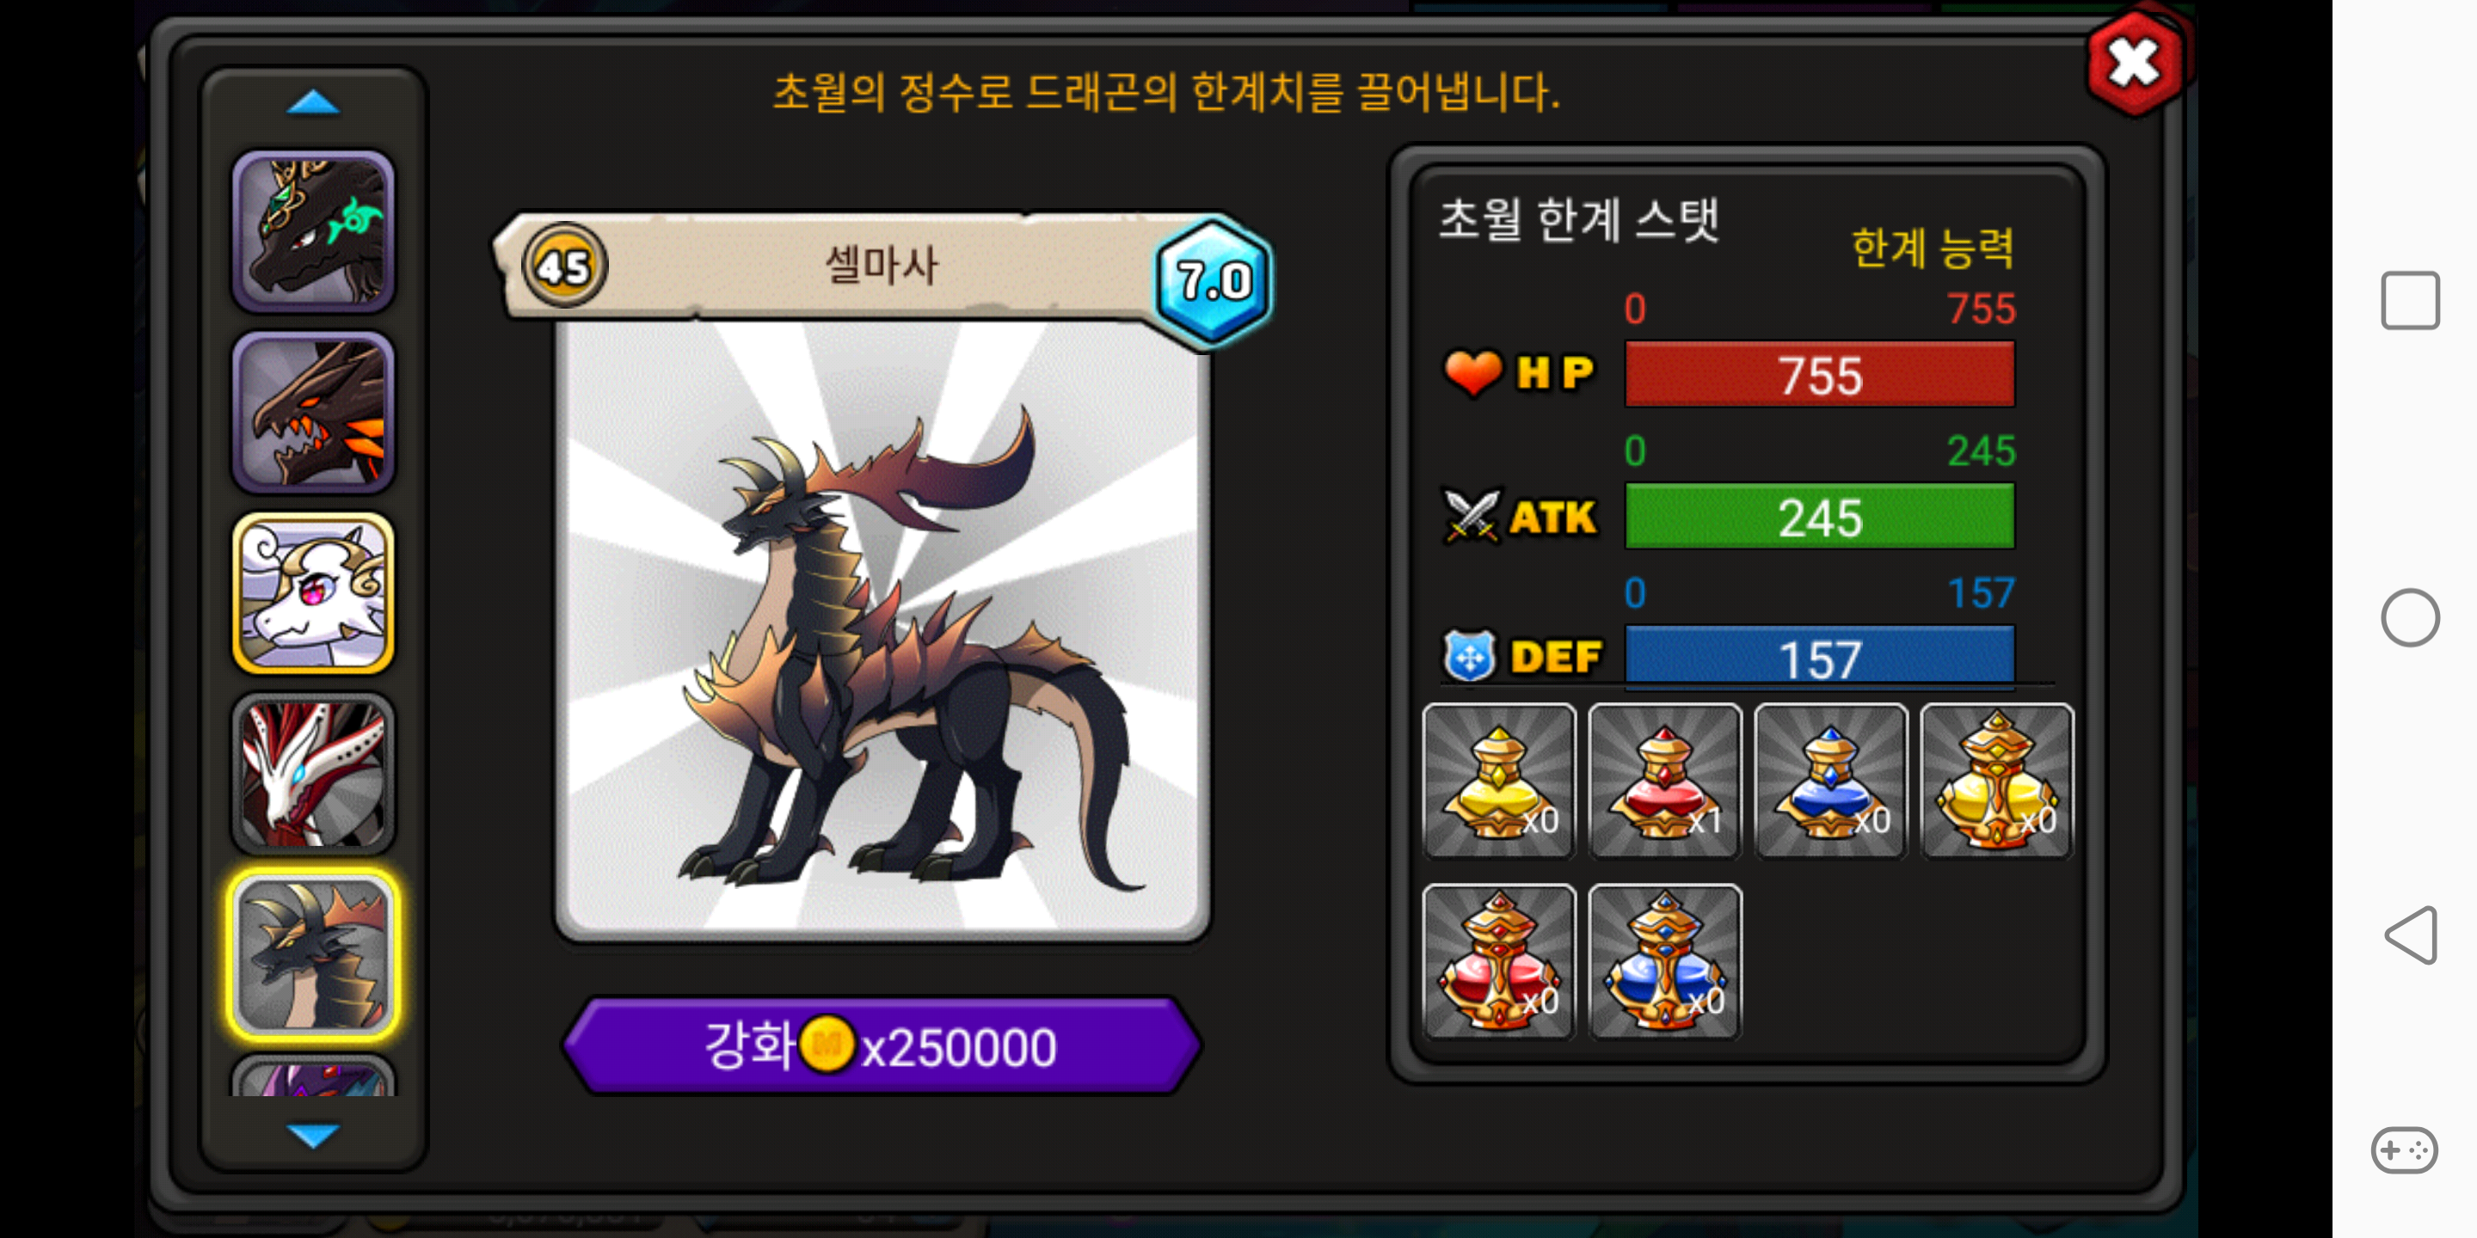Screen dimensions: 2477x1238
Task: Choose the dark dragon with orange fangs
Action: coord(313,413)
